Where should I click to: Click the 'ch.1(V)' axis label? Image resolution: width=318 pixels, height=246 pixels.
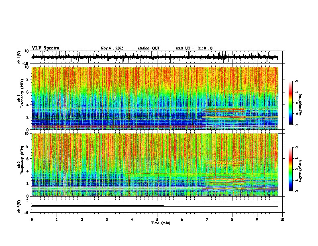click(19, 57)
